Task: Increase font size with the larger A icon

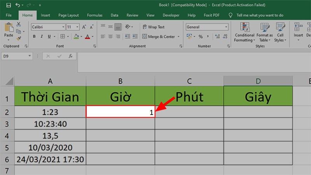Action: pyautogui.click(x=84, y=27)
